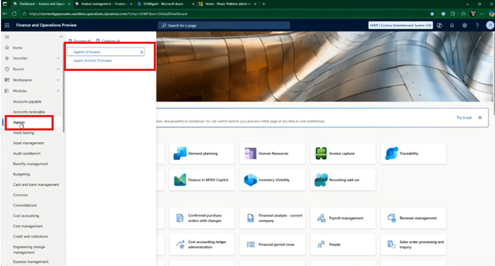Open a new browser tab

coord(264,4)
